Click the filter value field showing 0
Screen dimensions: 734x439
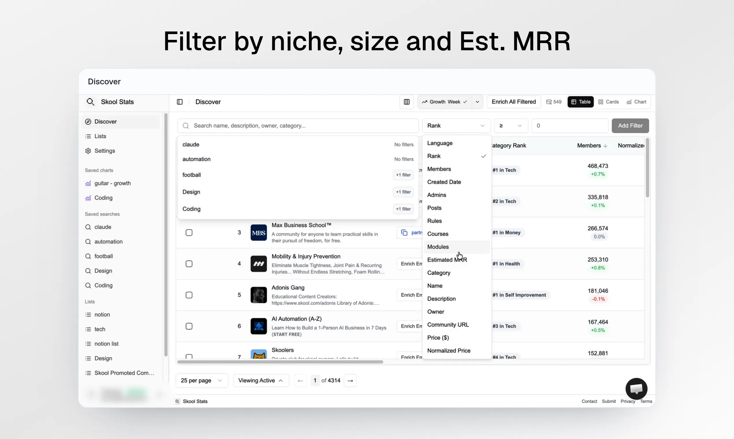point(570,126)
